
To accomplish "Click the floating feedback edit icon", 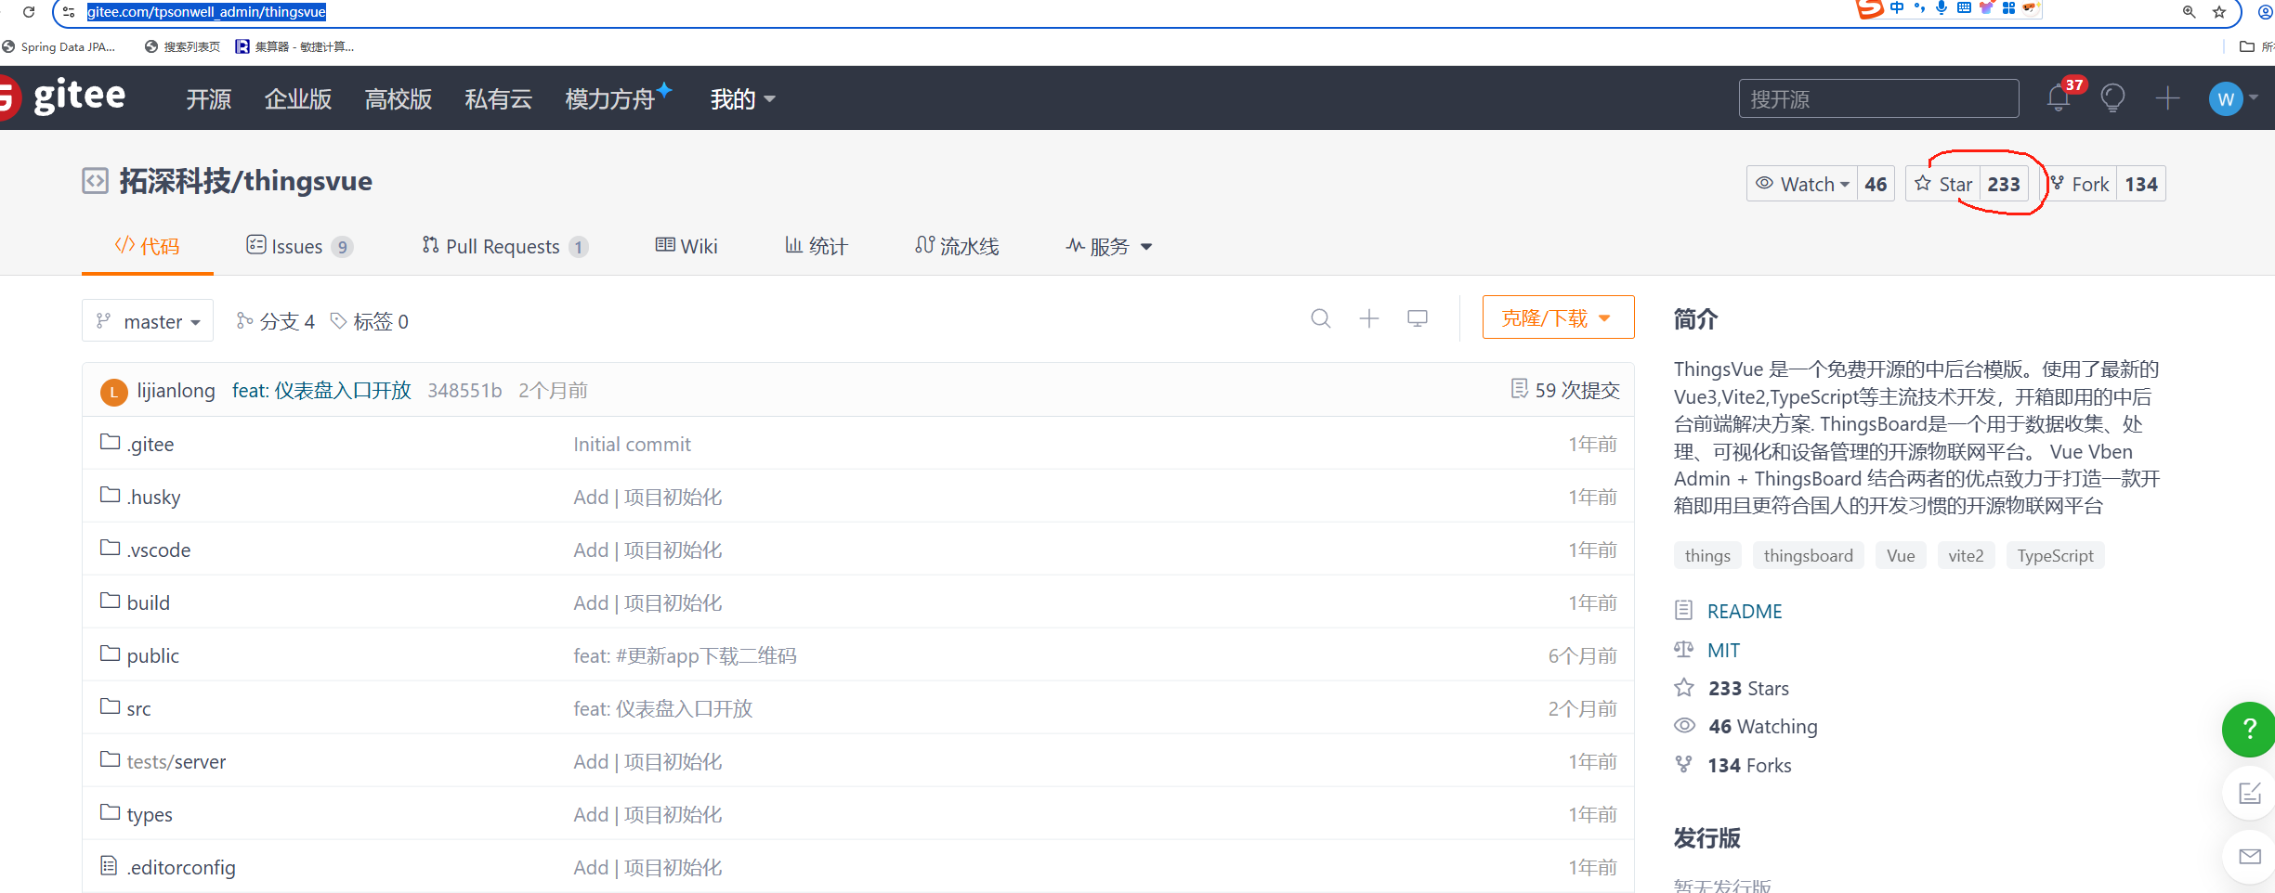I will click(x=2249, y=793).
